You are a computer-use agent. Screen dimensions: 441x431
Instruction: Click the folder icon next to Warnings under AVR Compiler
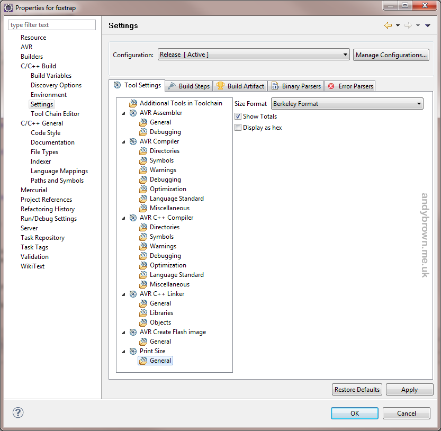point(143,170)
